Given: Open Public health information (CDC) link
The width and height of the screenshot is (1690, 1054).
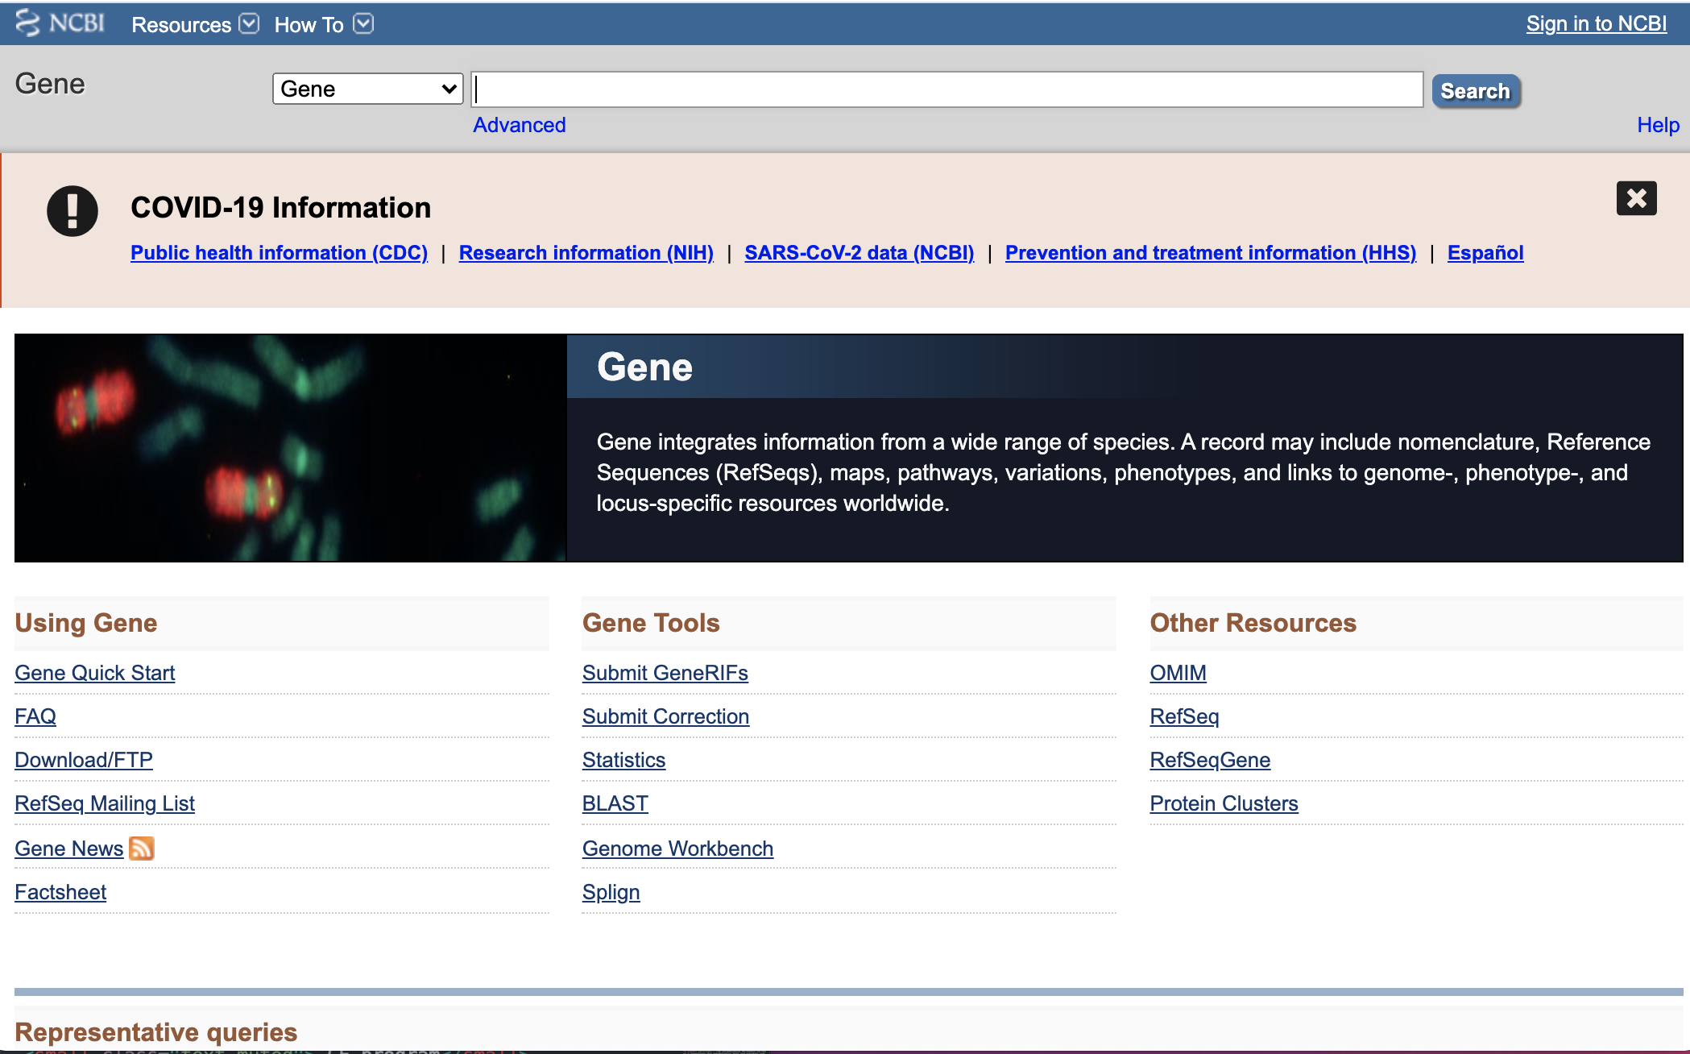Looking at the screenshot, I should pos(279,253).
